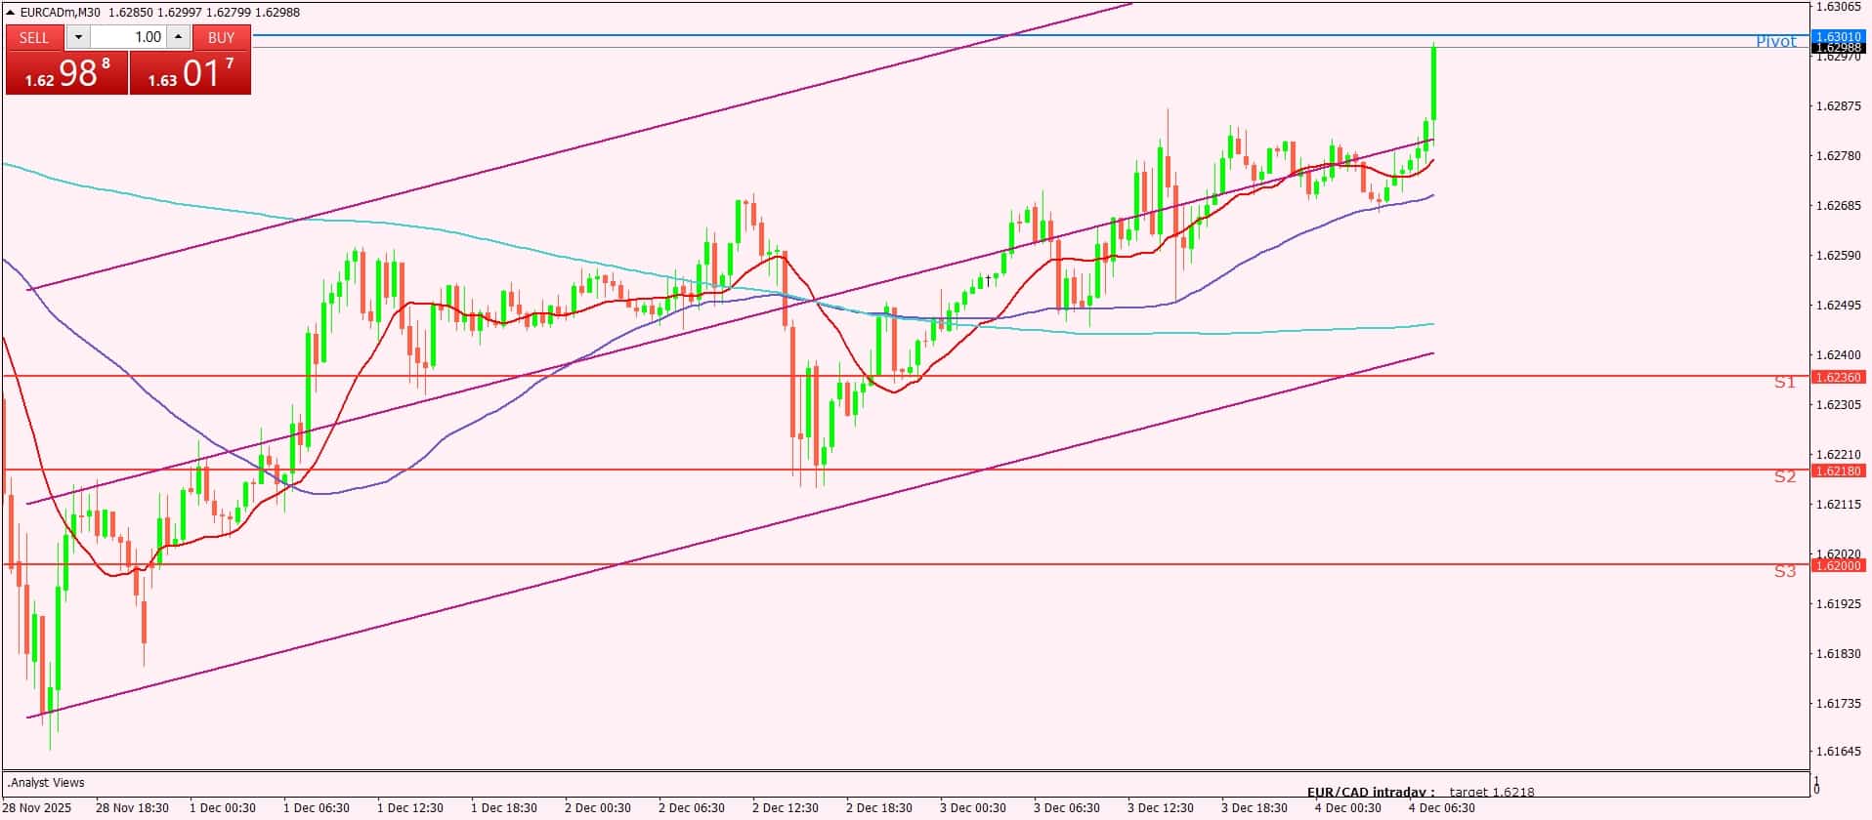The image size is (1872, 820).
Task: Click the EUR/CAD intraday target 1.6218 text
Action: coord(1421,792)
